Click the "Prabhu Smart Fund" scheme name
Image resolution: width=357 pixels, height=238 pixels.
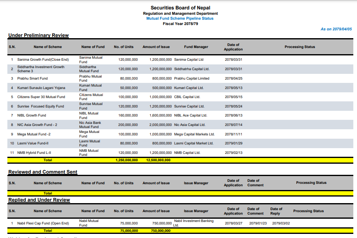(x=32, y=78)
